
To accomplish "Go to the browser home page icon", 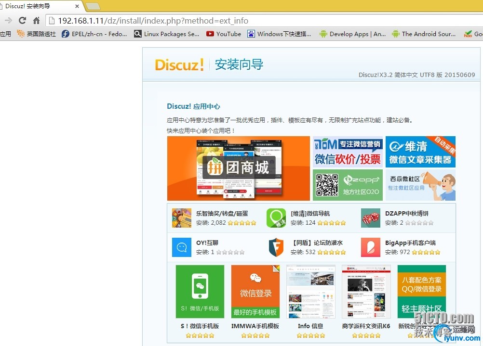I will [x=36, y=21].
